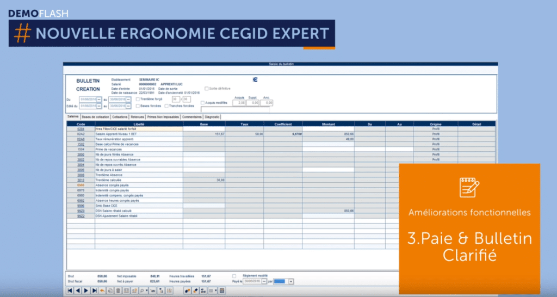Click the grid table icon after the trash
557x297 pixels.
point(126,290)
